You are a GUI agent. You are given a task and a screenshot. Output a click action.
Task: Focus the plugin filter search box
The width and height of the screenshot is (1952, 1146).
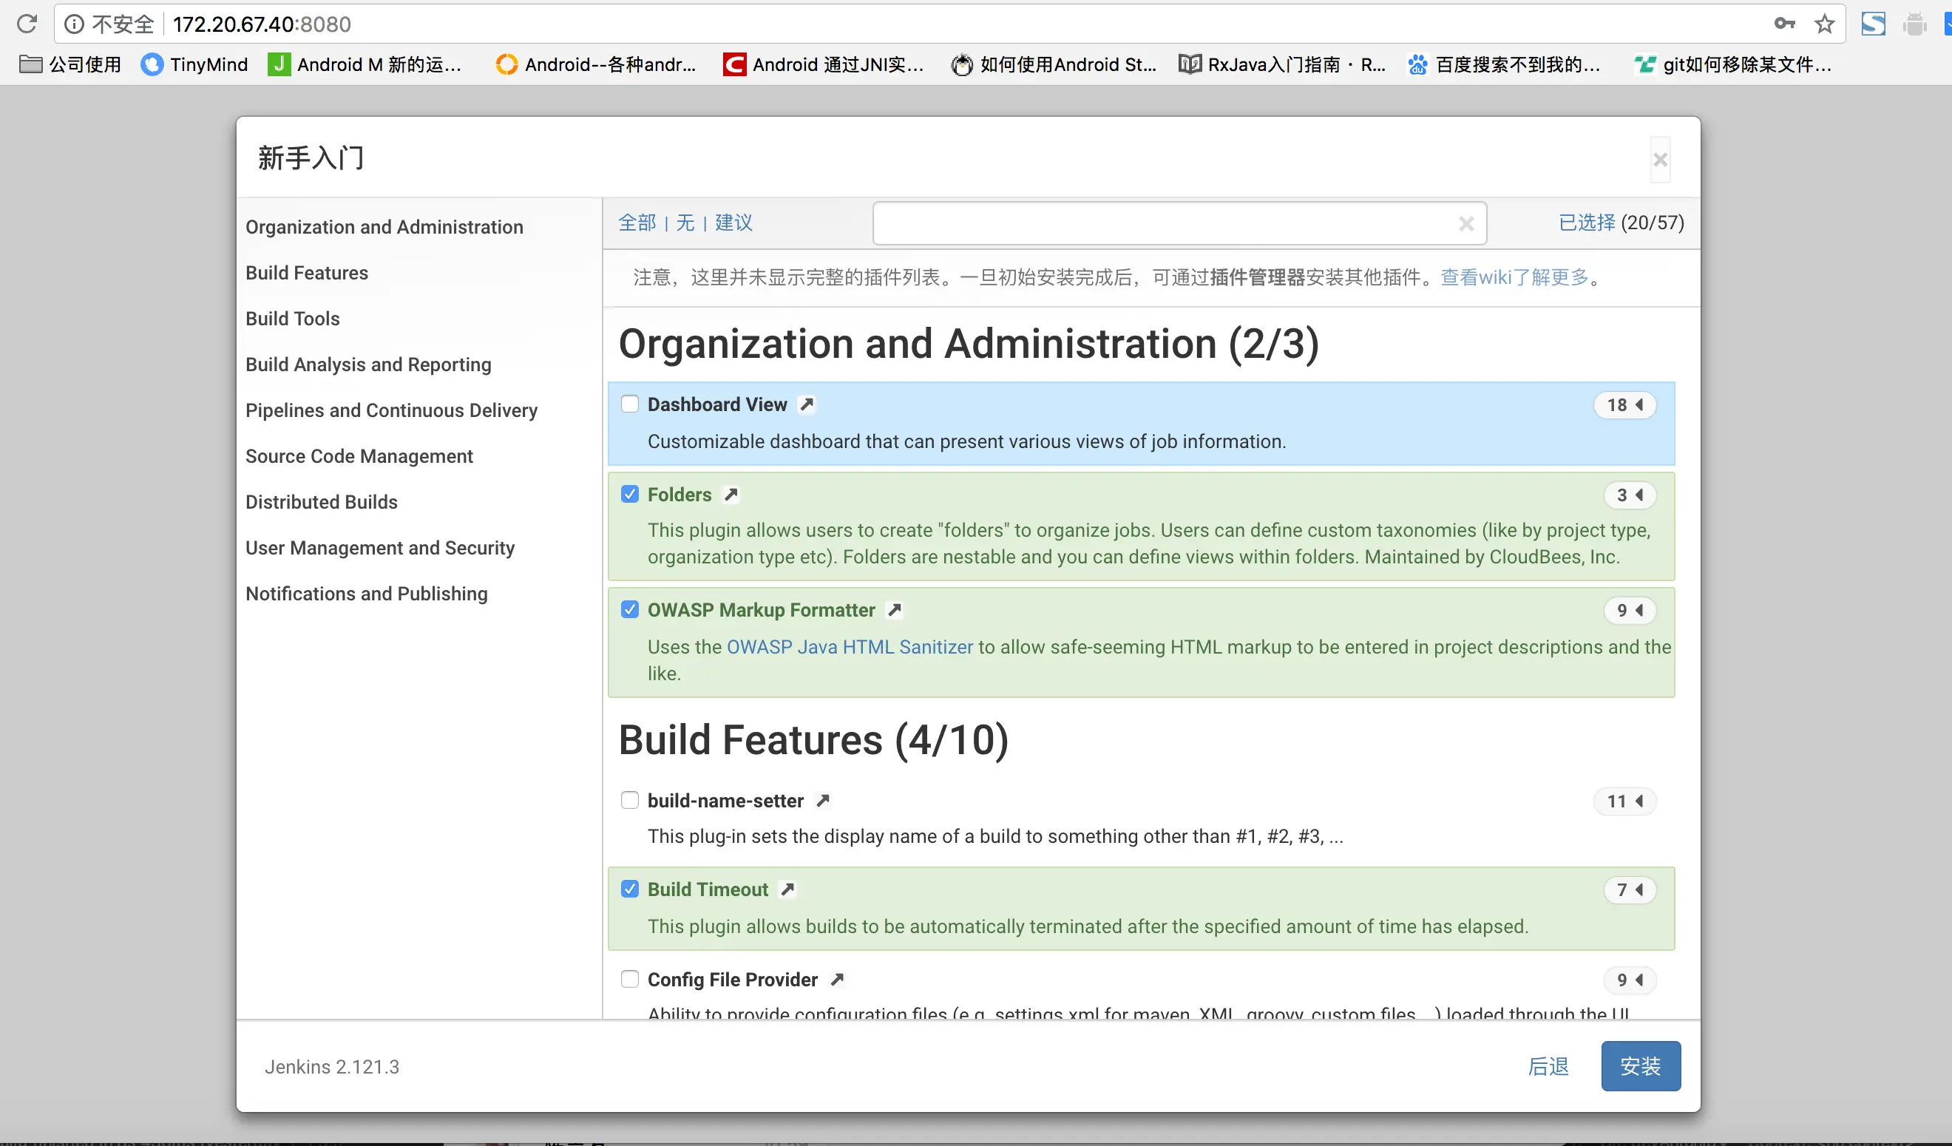1162,224
